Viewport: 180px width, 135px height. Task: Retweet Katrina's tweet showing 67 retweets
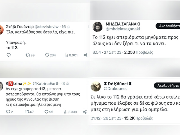[28, 112]
